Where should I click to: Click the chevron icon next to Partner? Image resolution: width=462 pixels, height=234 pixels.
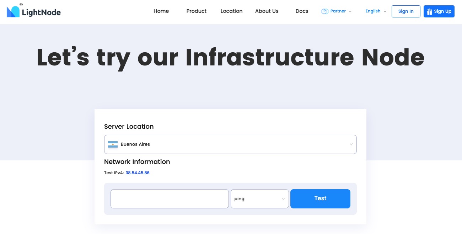point(350,11)
